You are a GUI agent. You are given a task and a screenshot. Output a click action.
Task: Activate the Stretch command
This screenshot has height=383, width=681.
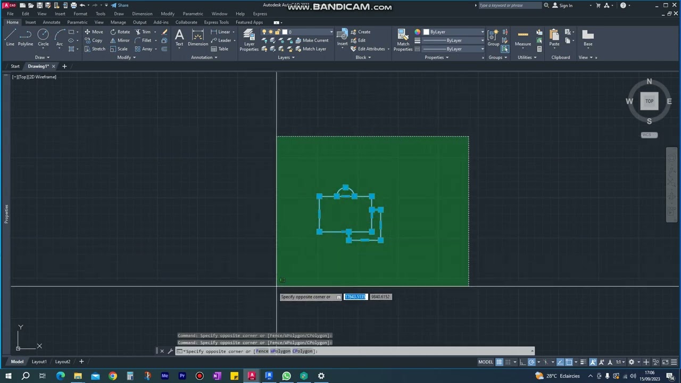(x=95, y=49)
